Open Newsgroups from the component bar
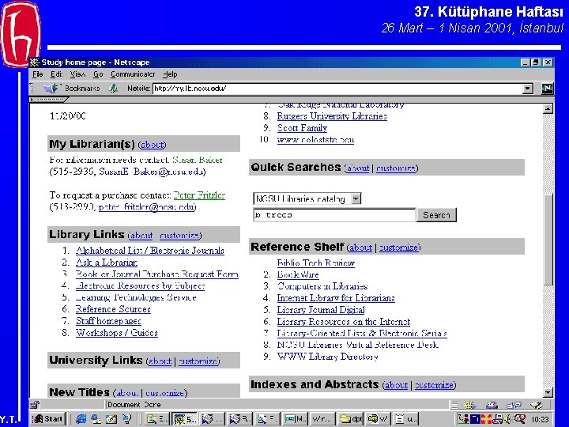This screenshot has width=569, height=427. (x=514, y=405)
